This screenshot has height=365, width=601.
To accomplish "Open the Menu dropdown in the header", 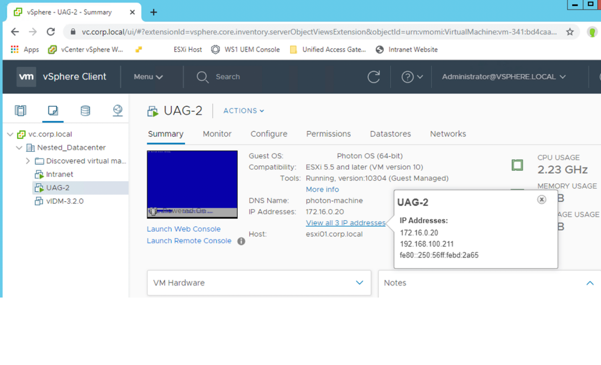I will 148,77.
